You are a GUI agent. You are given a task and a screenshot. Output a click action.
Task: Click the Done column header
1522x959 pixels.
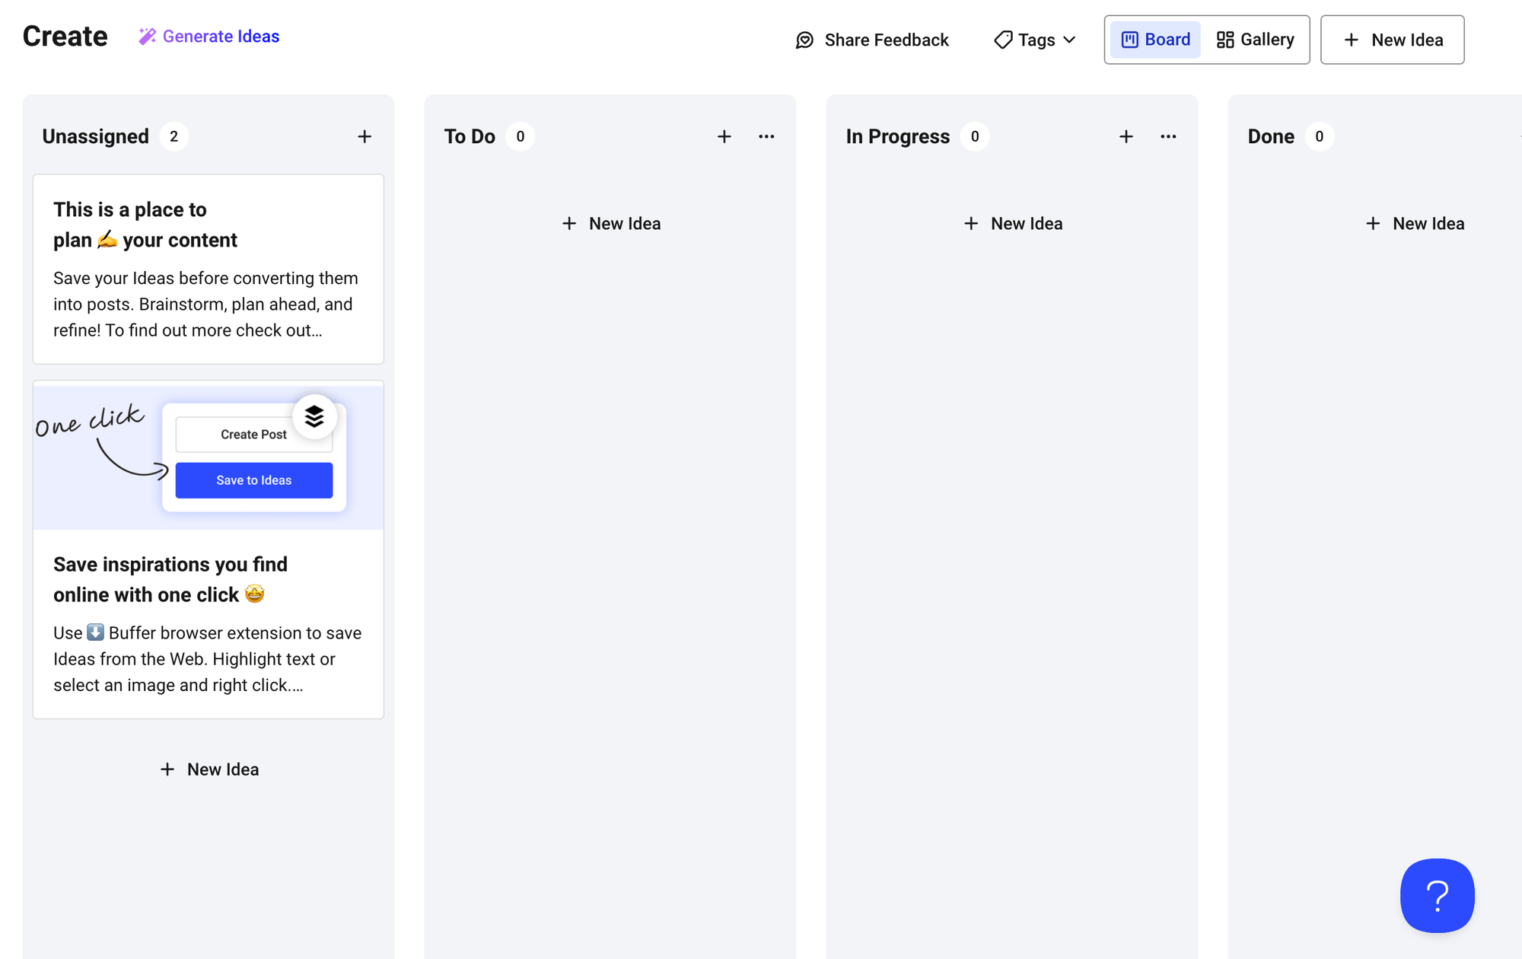pos(1270,136)
